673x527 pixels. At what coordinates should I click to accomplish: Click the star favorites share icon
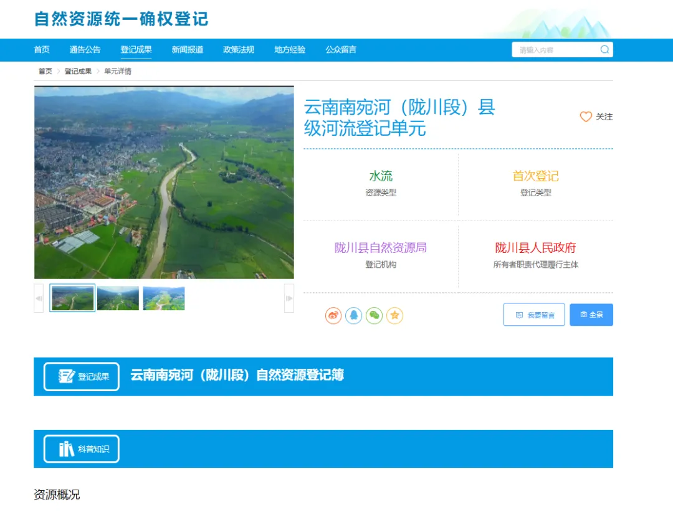(395, 315)
